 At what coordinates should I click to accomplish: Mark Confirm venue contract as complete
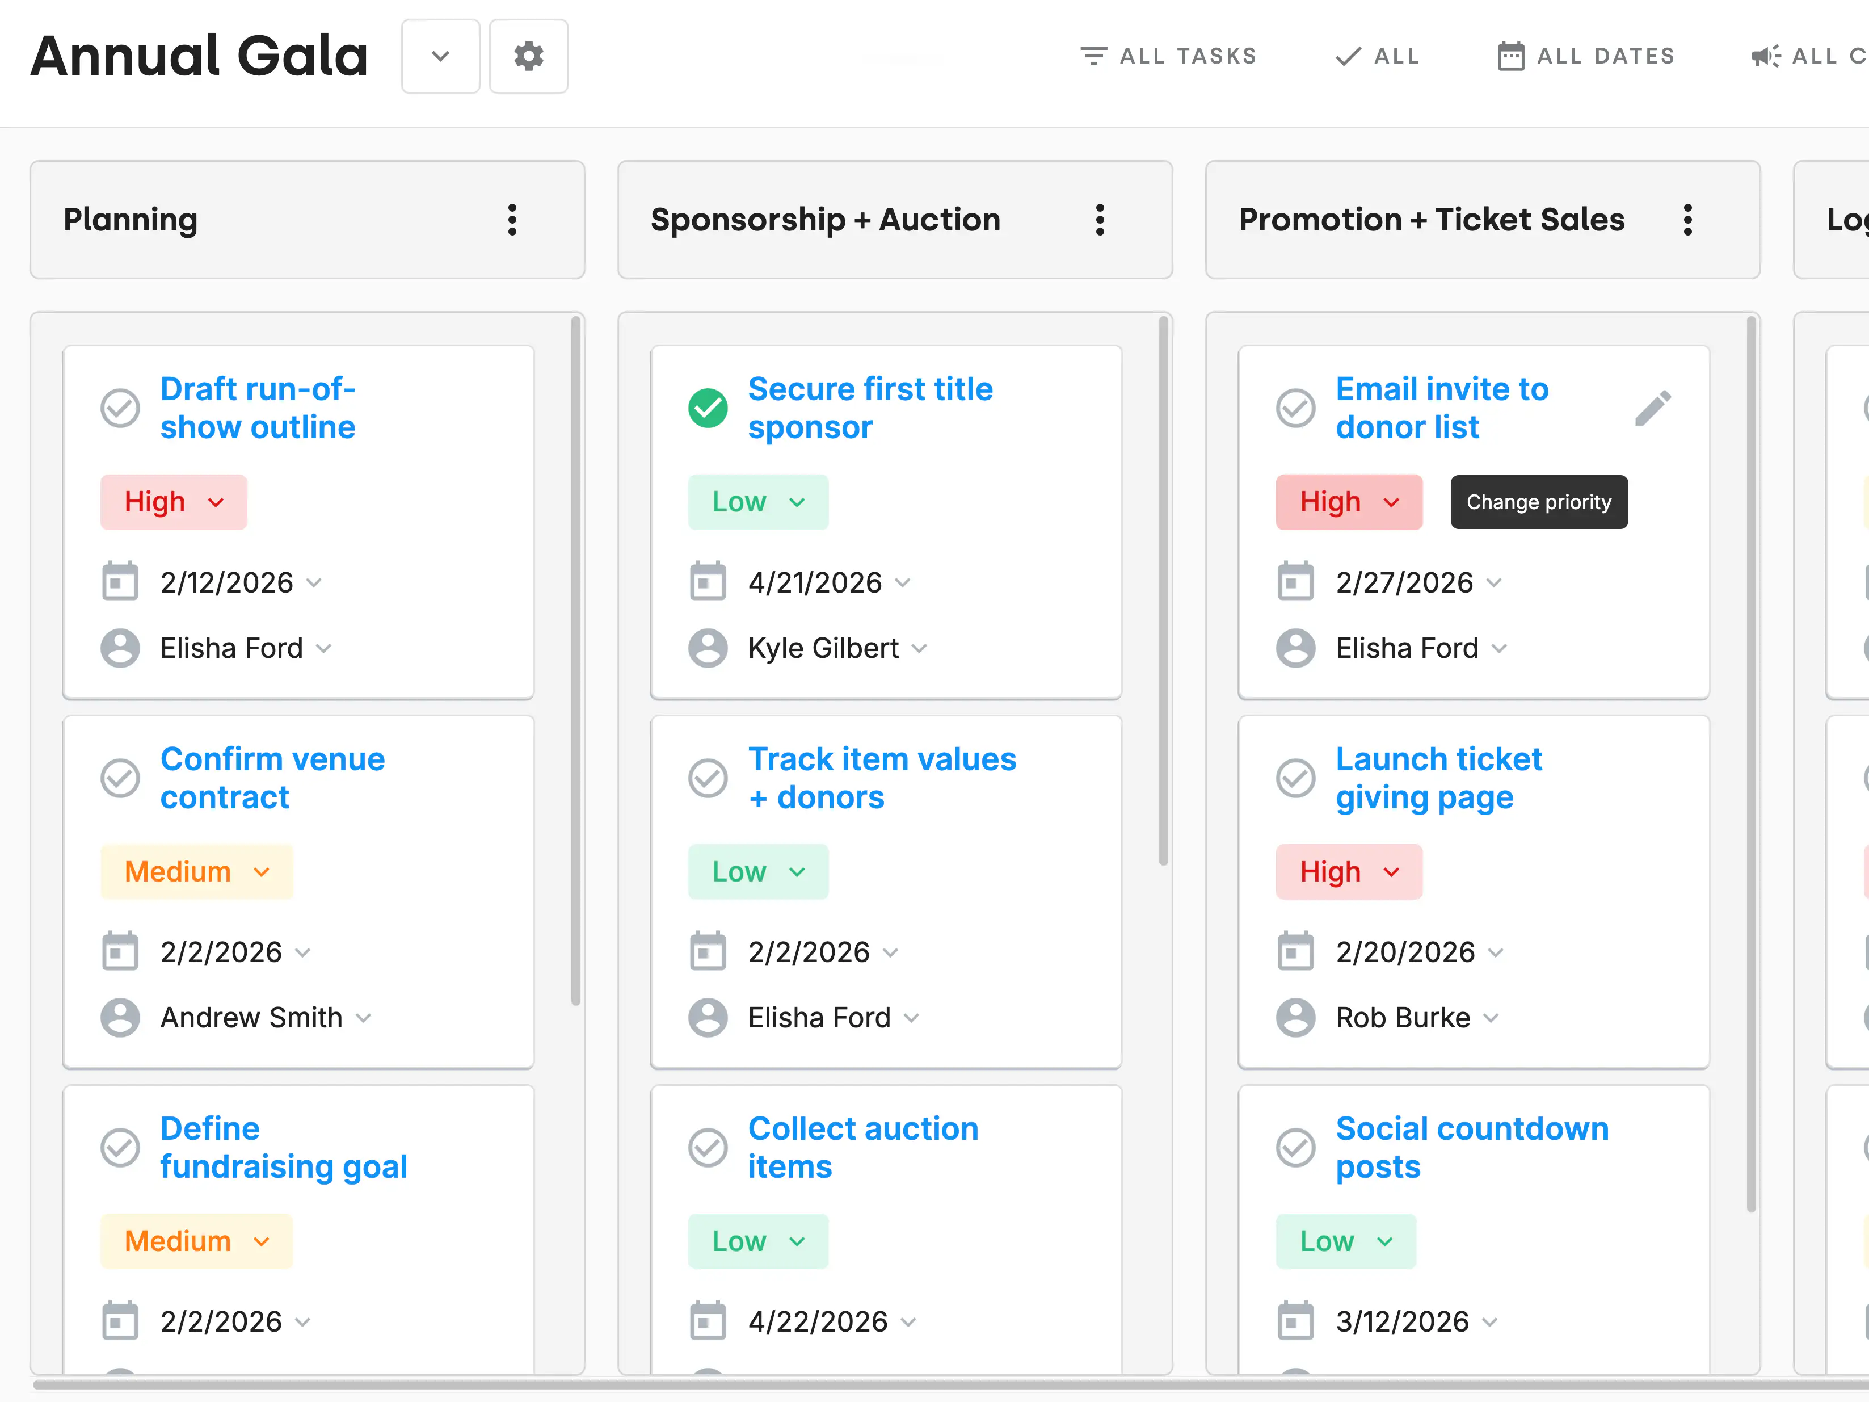tap(120, 778)
